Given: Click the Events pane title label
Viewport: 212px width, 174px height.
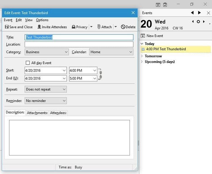Looking at the screenshot, I should (147, 13).
